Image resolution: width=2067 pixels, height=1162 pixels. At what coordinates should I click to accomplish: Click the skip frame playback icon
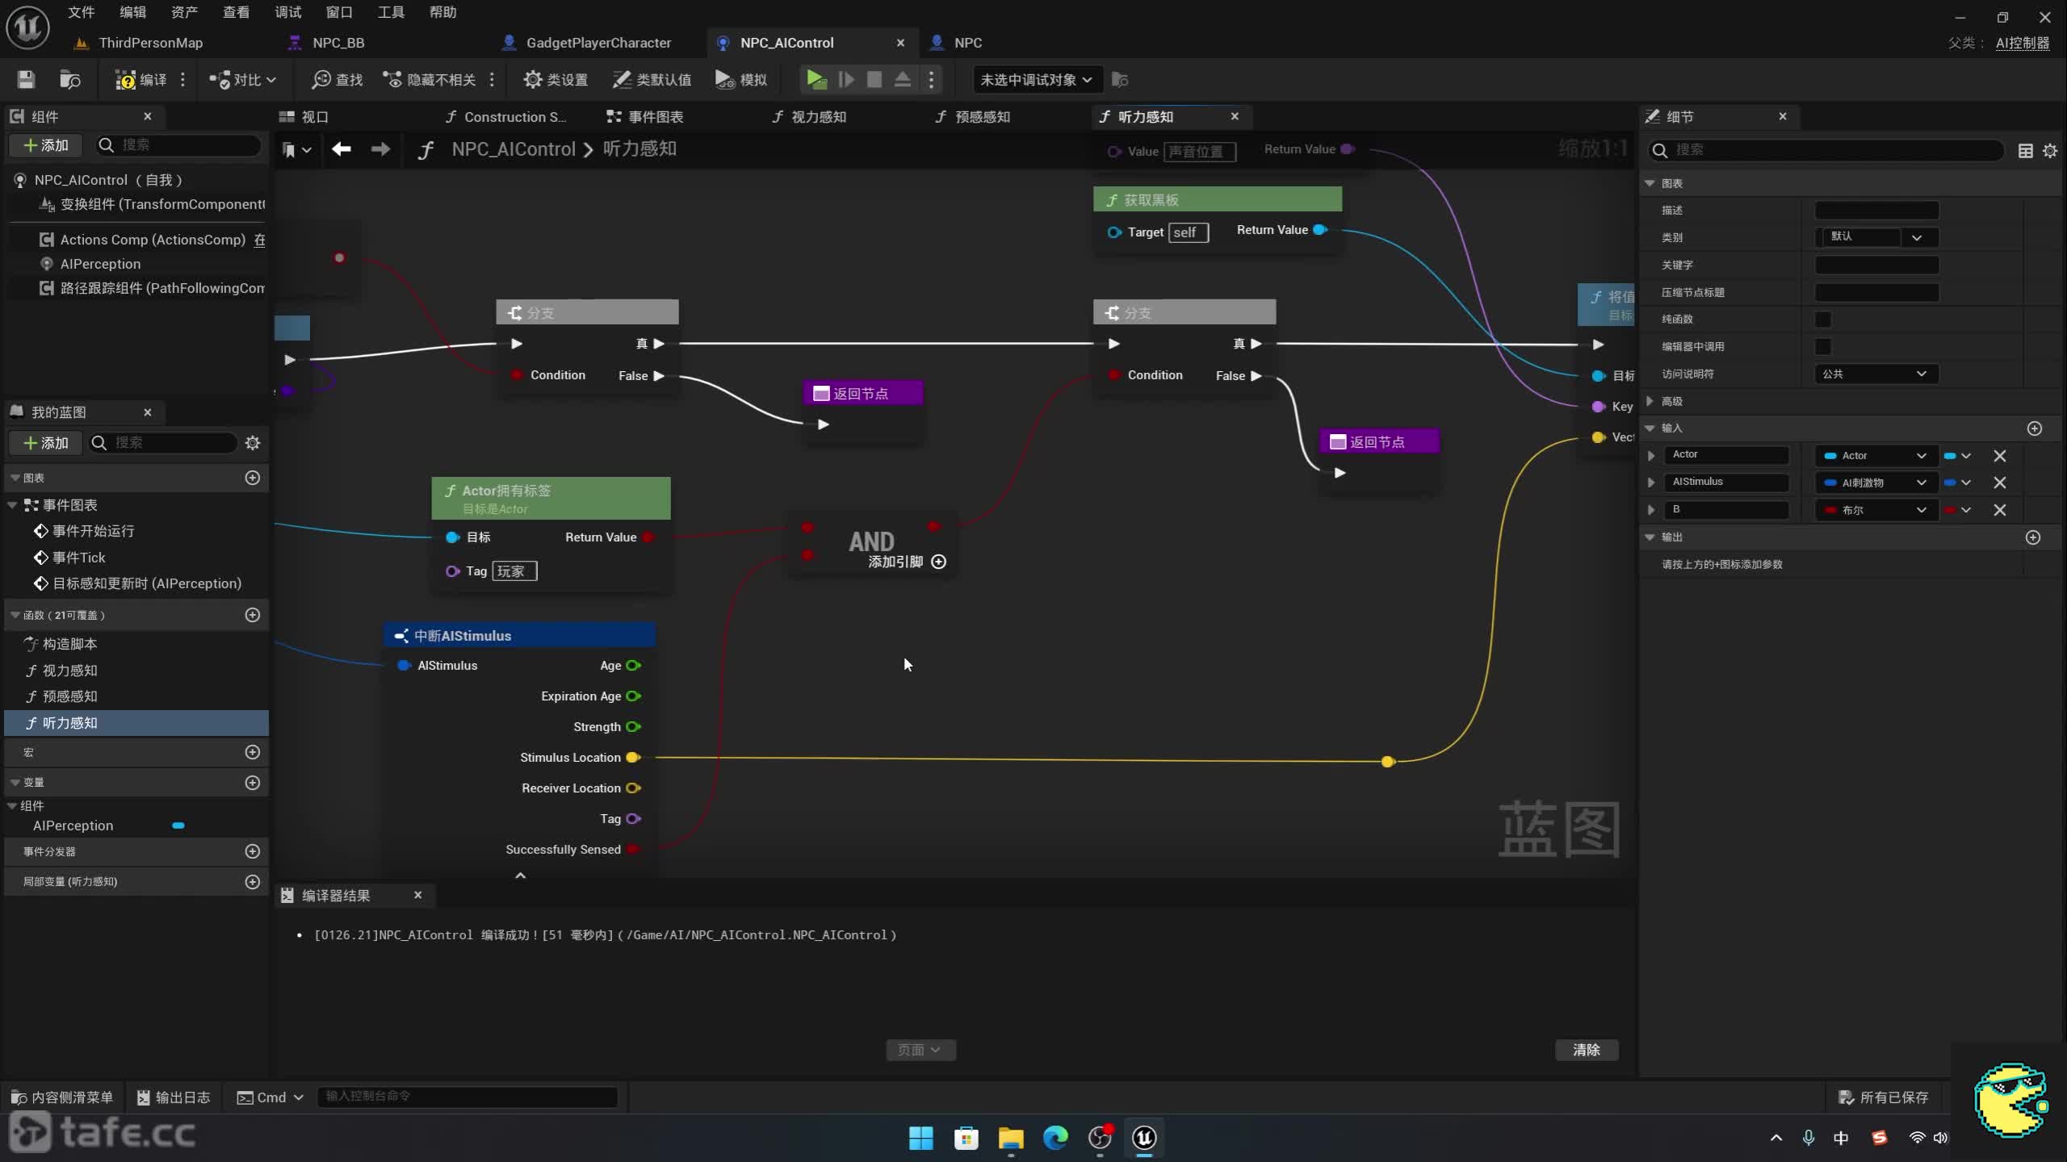[845, 79]
